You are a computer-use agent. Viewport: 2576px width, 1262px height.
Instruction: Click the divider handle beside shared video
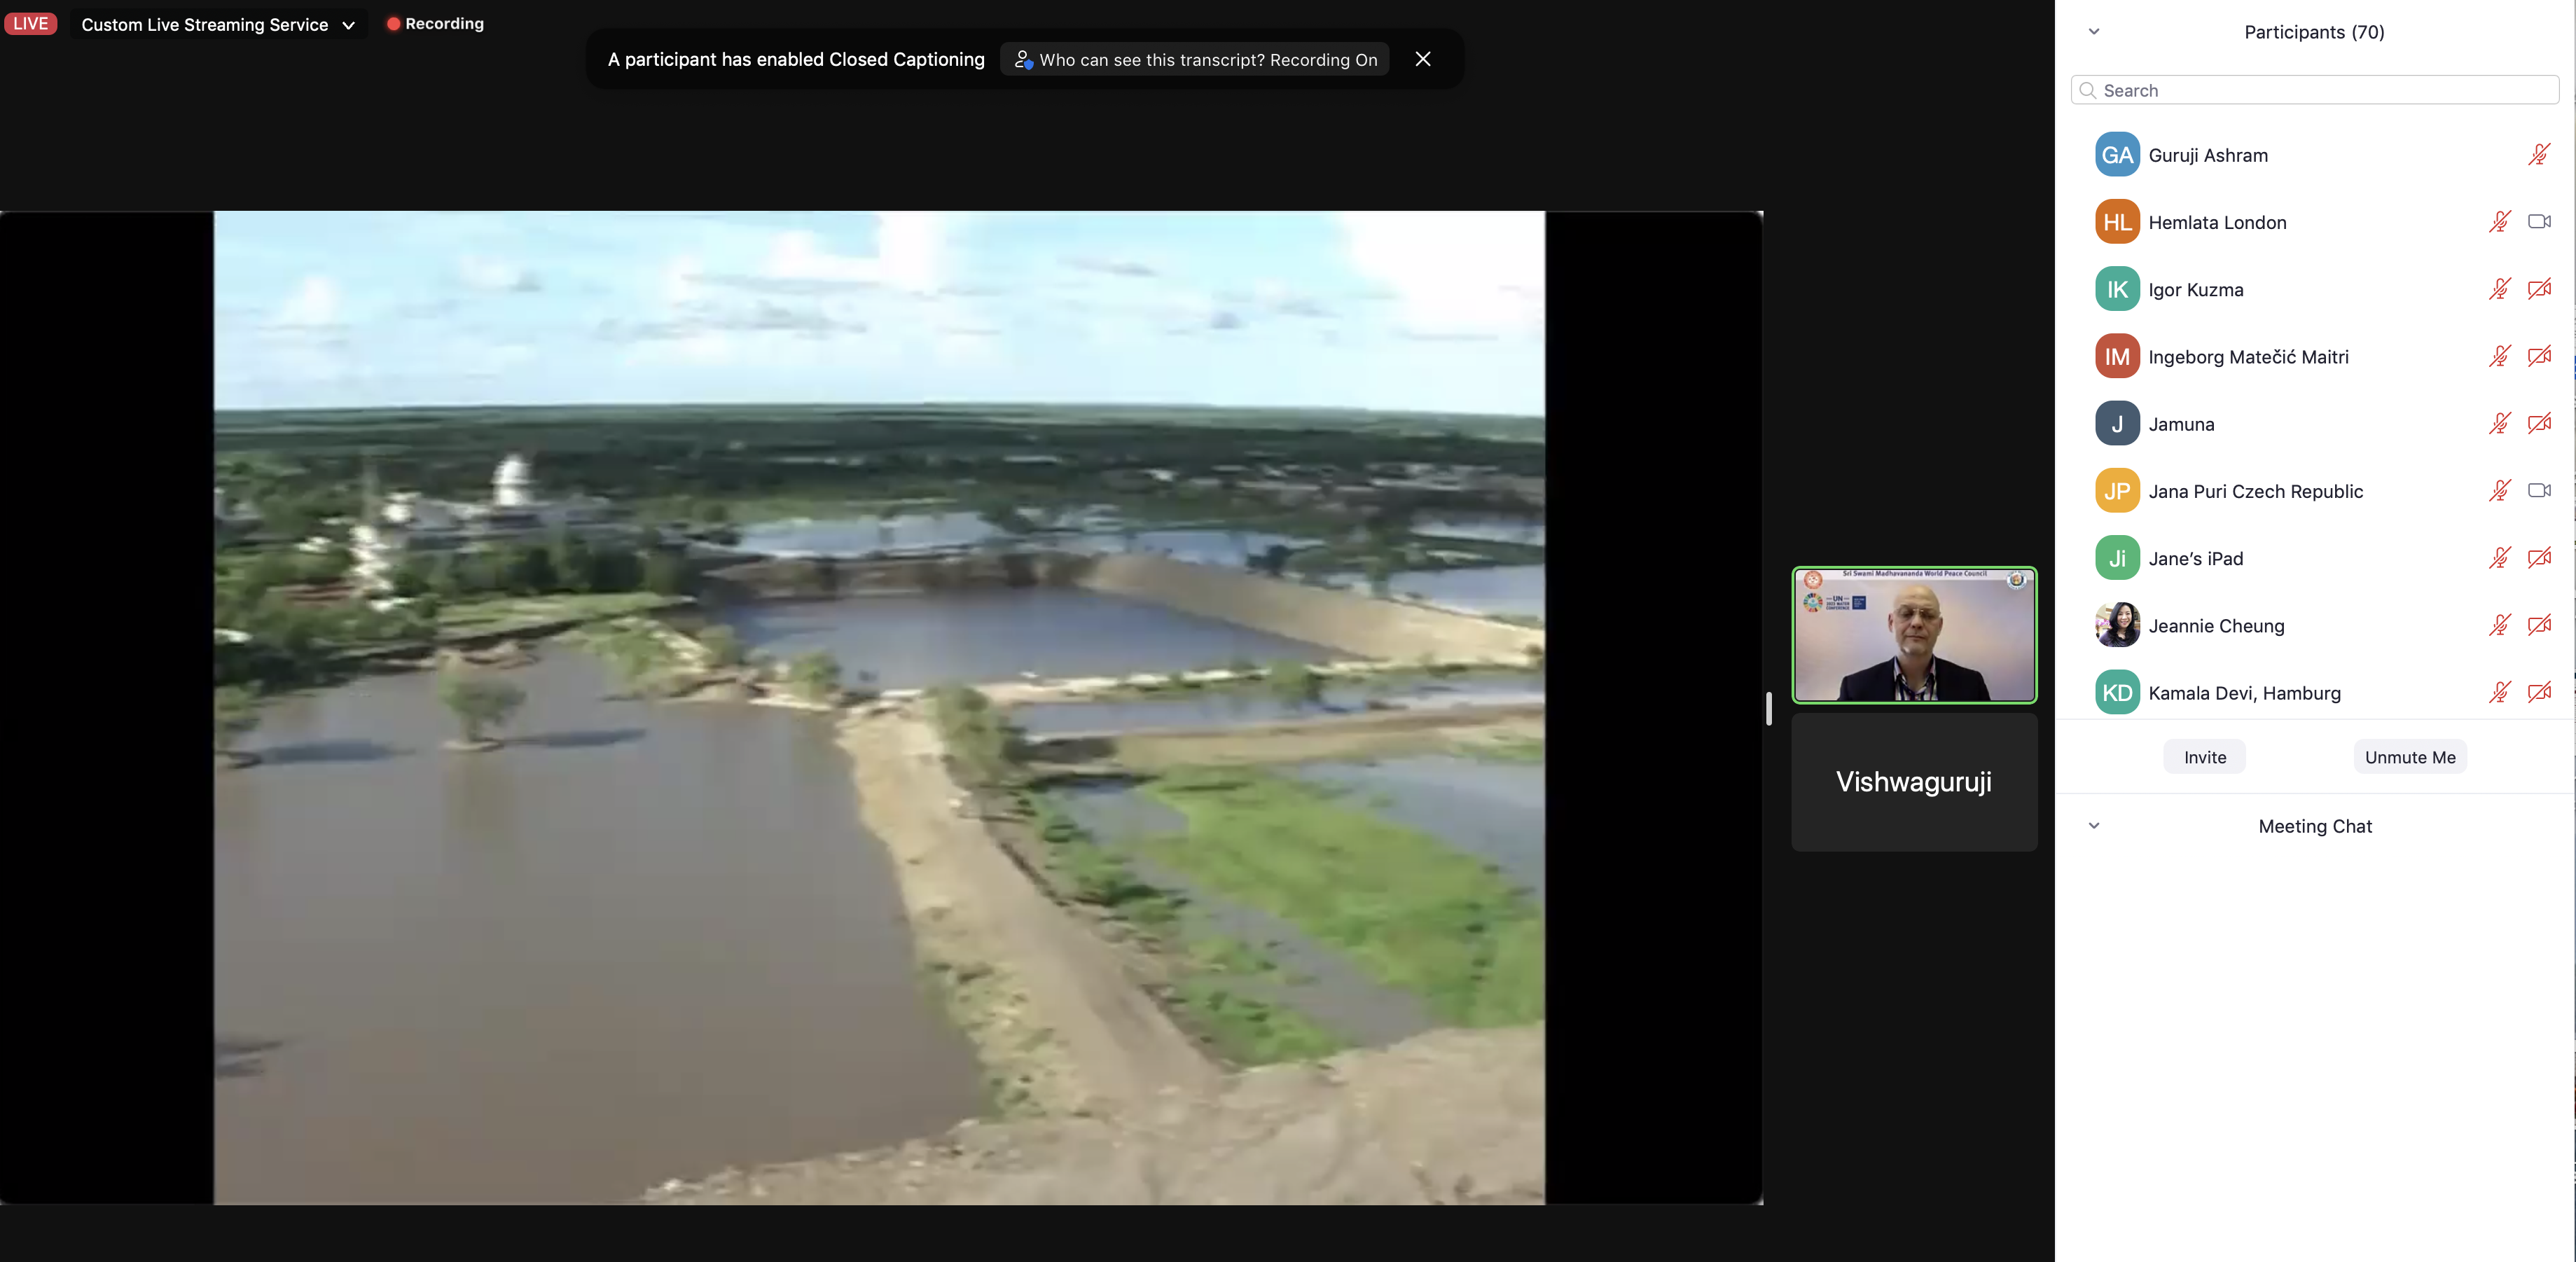tap(1769, 708)
